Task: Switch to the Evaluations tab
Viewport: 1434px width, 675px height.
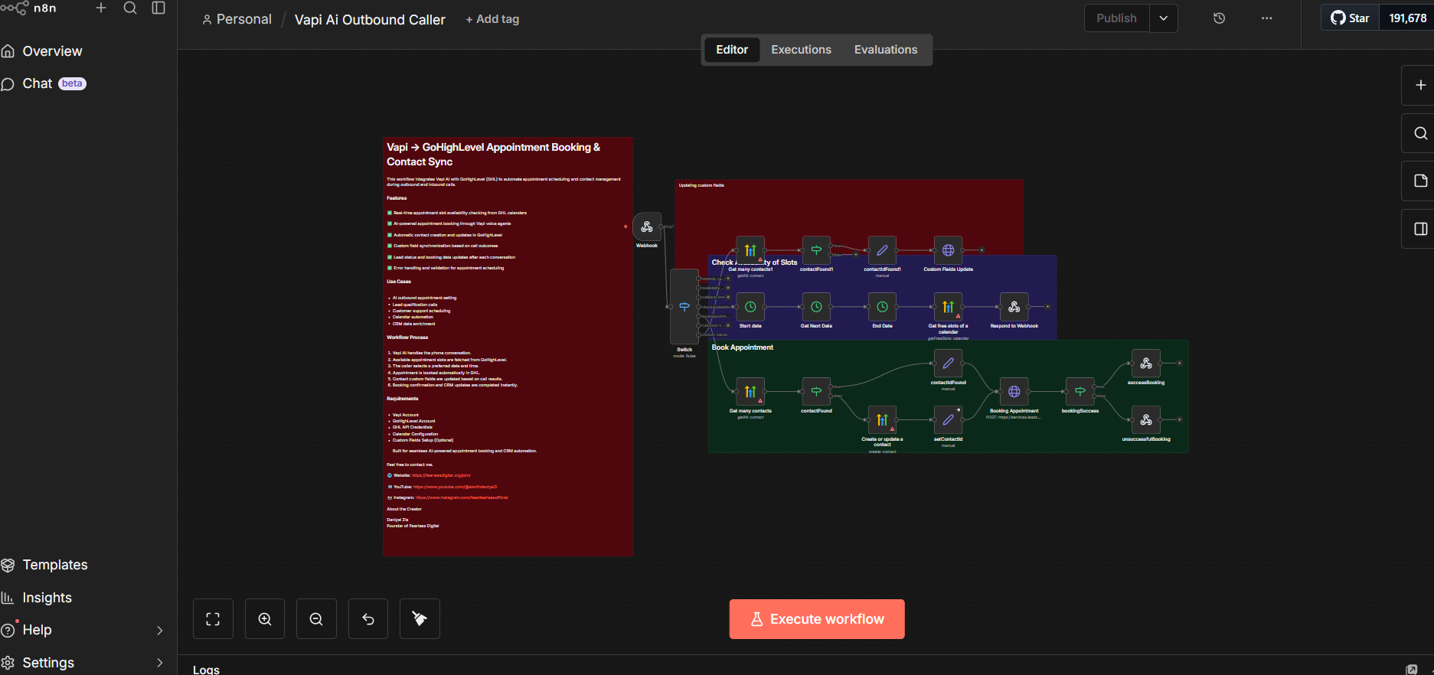Action: [886, 50]
